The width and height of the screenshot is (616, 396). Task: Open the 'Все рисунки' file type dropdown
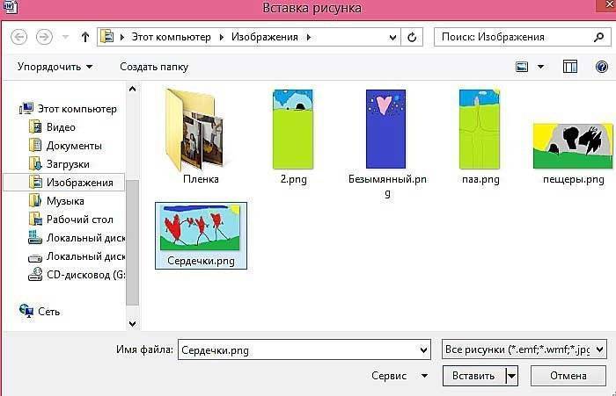tap(524, 349)
